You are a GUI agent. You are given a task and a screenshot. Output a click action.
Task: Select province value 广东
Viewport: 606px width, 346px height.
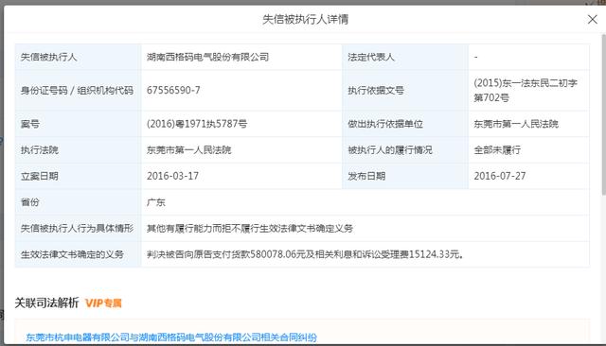pos(155,202)
